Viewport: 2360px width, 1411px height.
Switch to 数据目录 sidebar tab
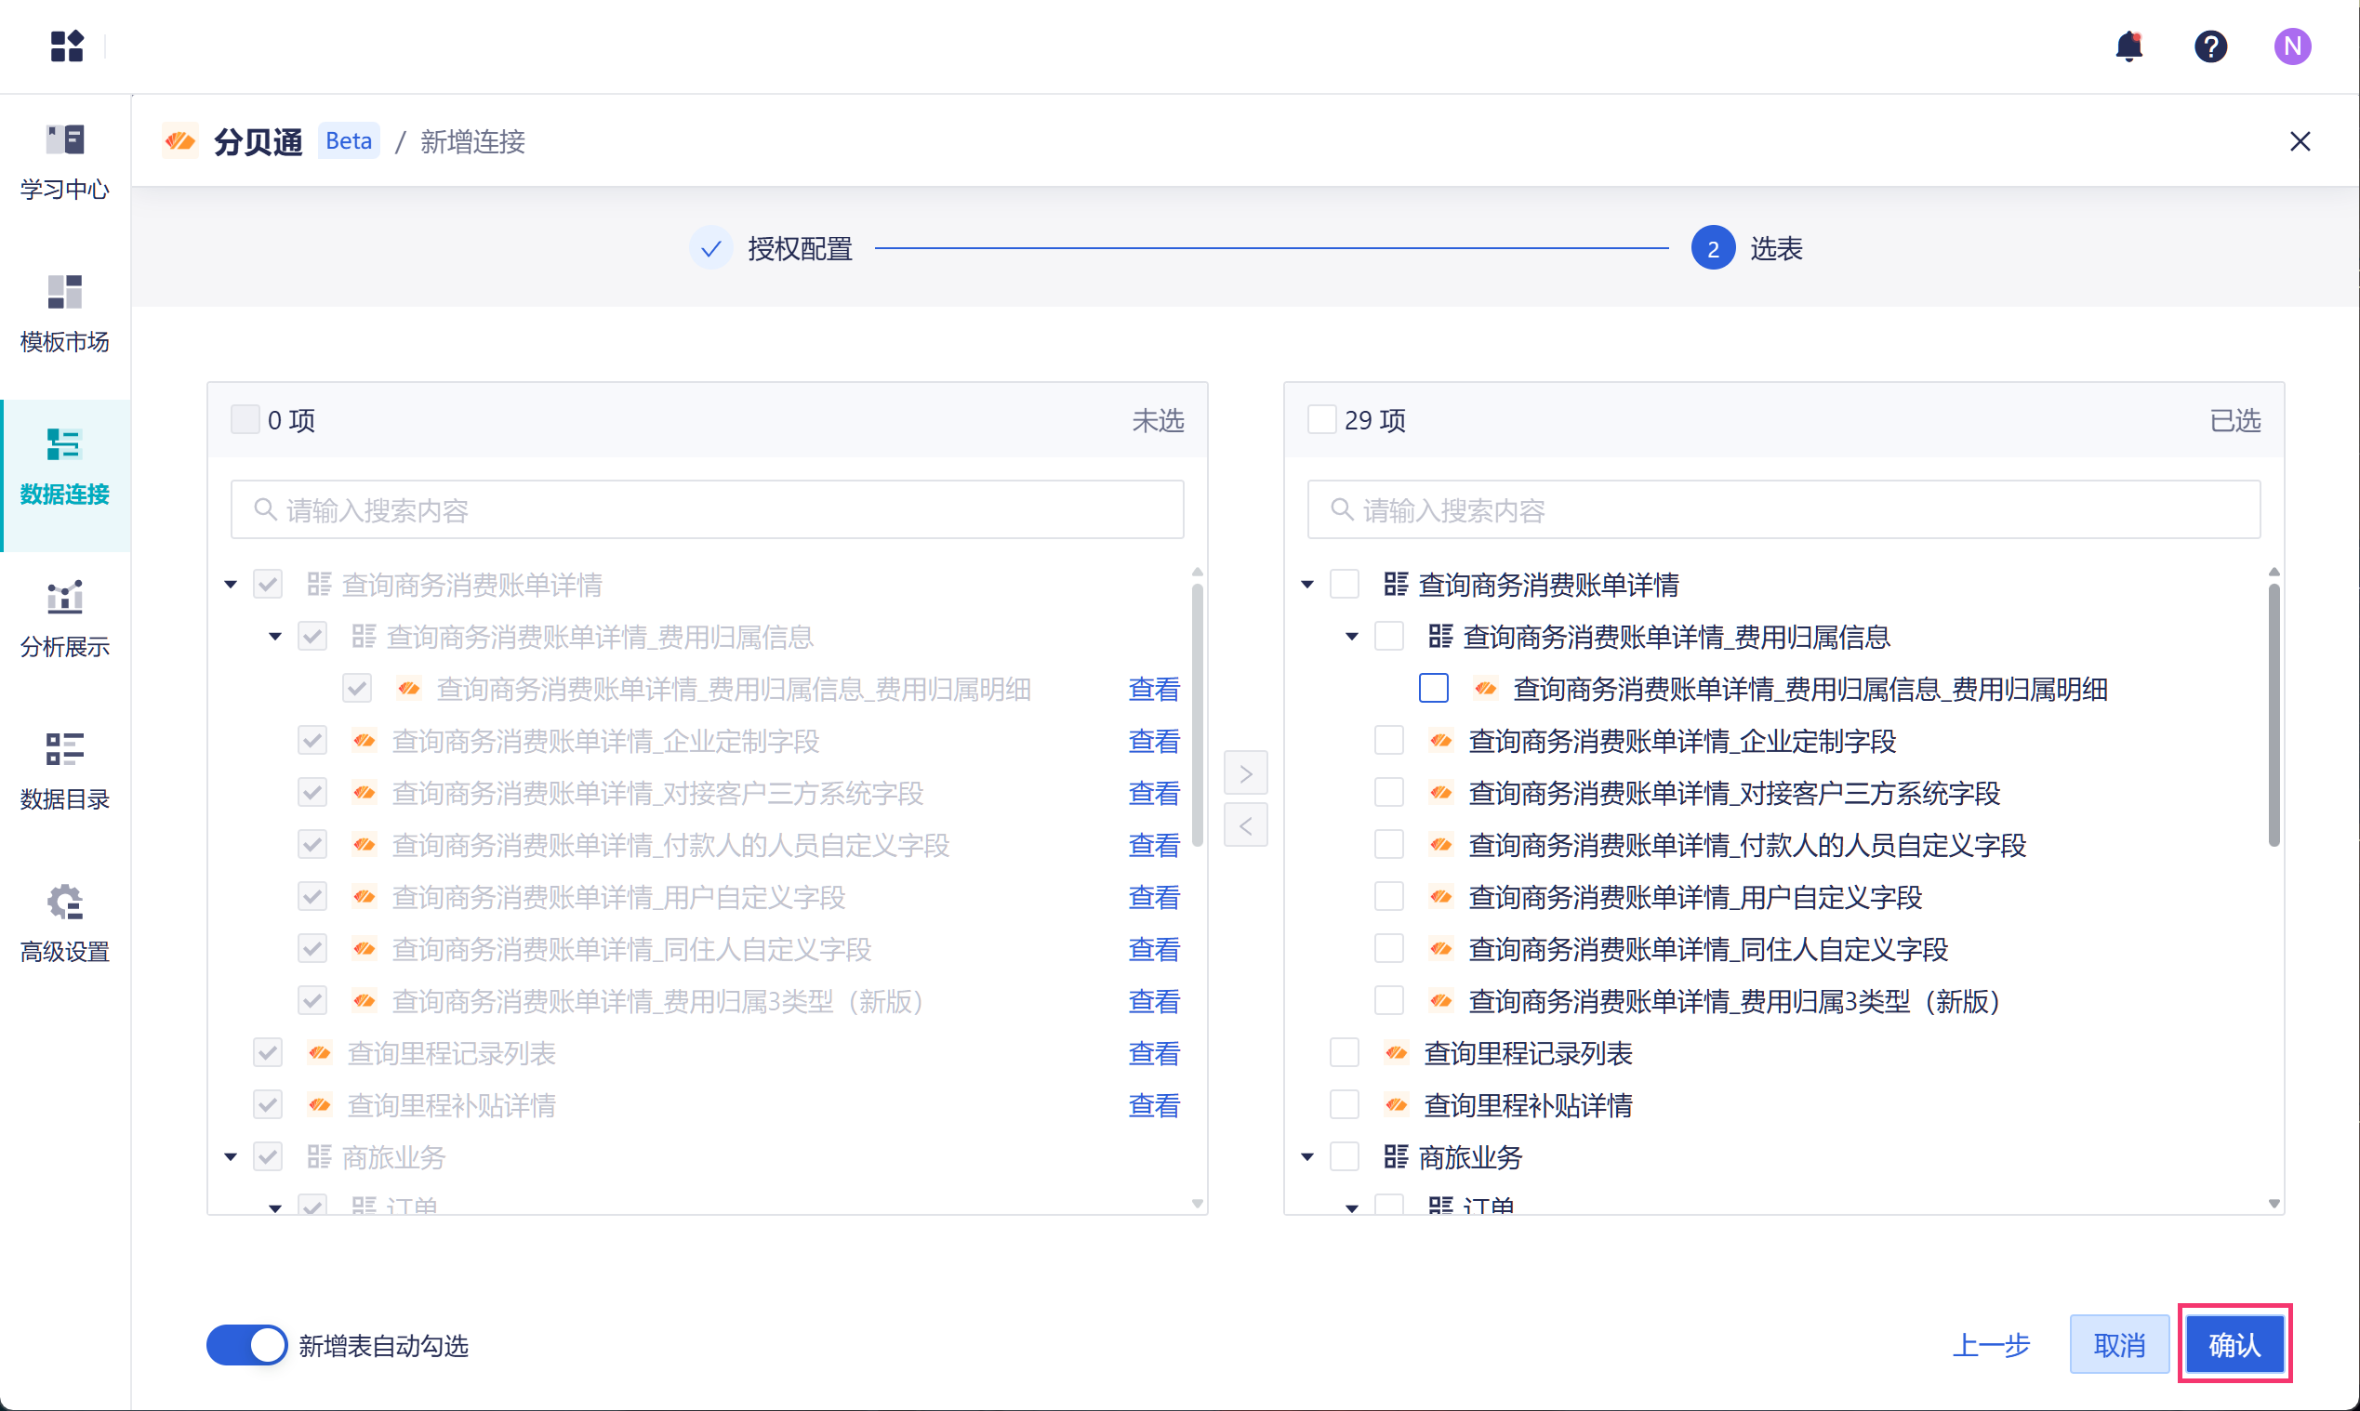pos(65,771)
